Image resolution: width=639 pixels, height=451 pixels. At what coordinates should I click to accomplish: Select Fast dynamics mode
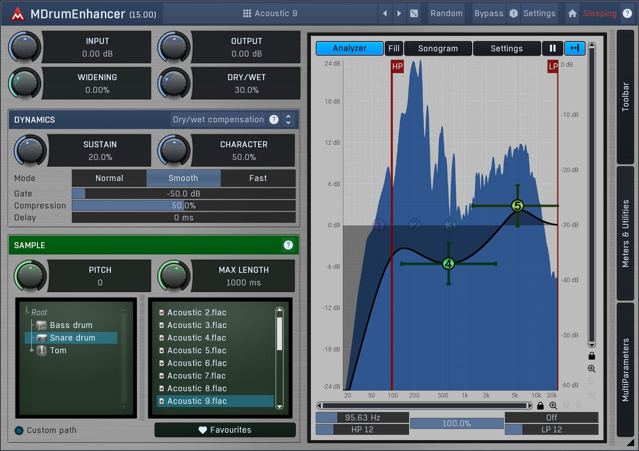click(x=258, y=178)
